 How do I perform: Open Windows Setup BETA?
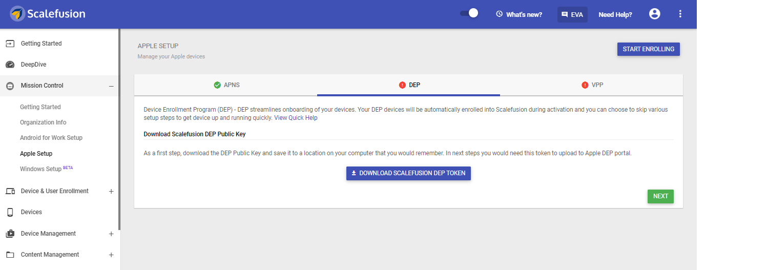pyautogui.click(x=47, y=169)
